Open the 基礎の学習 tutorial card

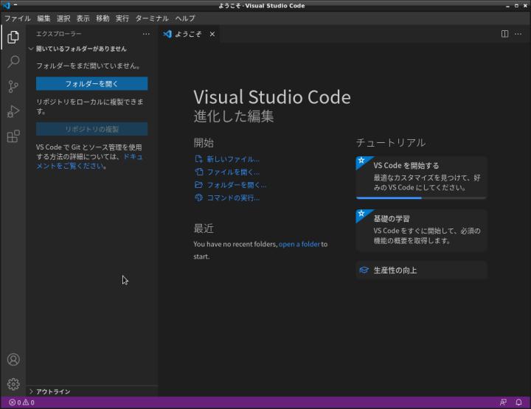[x=421, y=230]
